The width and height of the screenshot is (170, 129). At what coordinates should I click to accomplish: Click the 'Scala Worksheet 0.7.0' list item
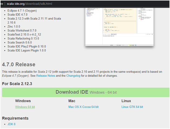(x=22, y=31)
